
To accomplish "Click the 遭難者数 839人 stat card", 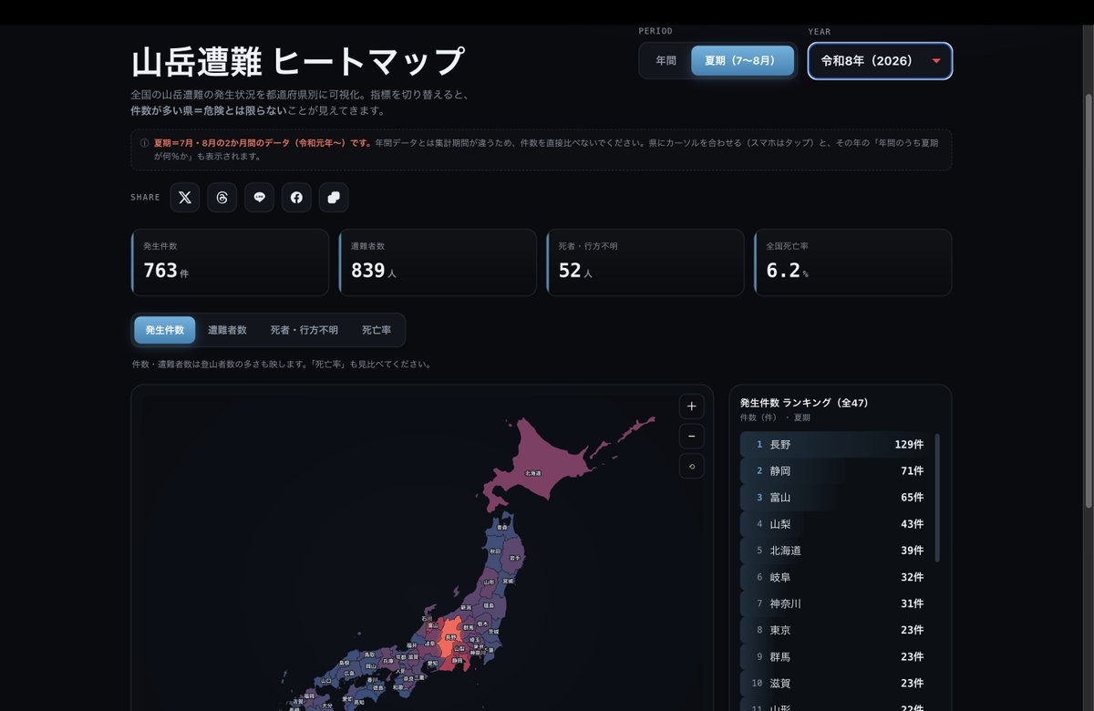I will click(438, 263).
